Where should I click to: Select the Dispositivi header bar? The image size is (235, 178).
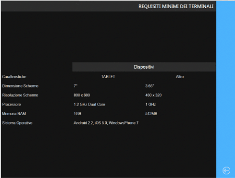[144, 67]
